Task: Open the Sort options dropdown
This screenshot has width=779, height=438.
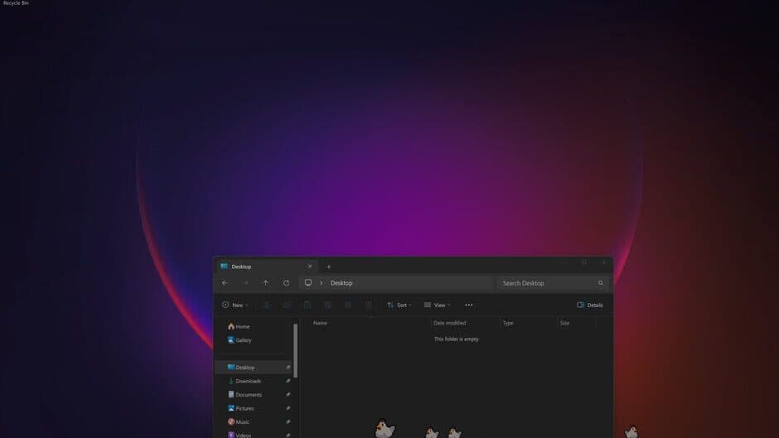Action: (x=399, y=305)
